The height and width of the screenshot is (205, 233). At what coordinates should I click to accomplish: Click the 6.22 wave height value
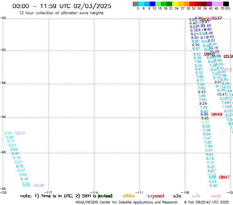(x=211, y=167)
